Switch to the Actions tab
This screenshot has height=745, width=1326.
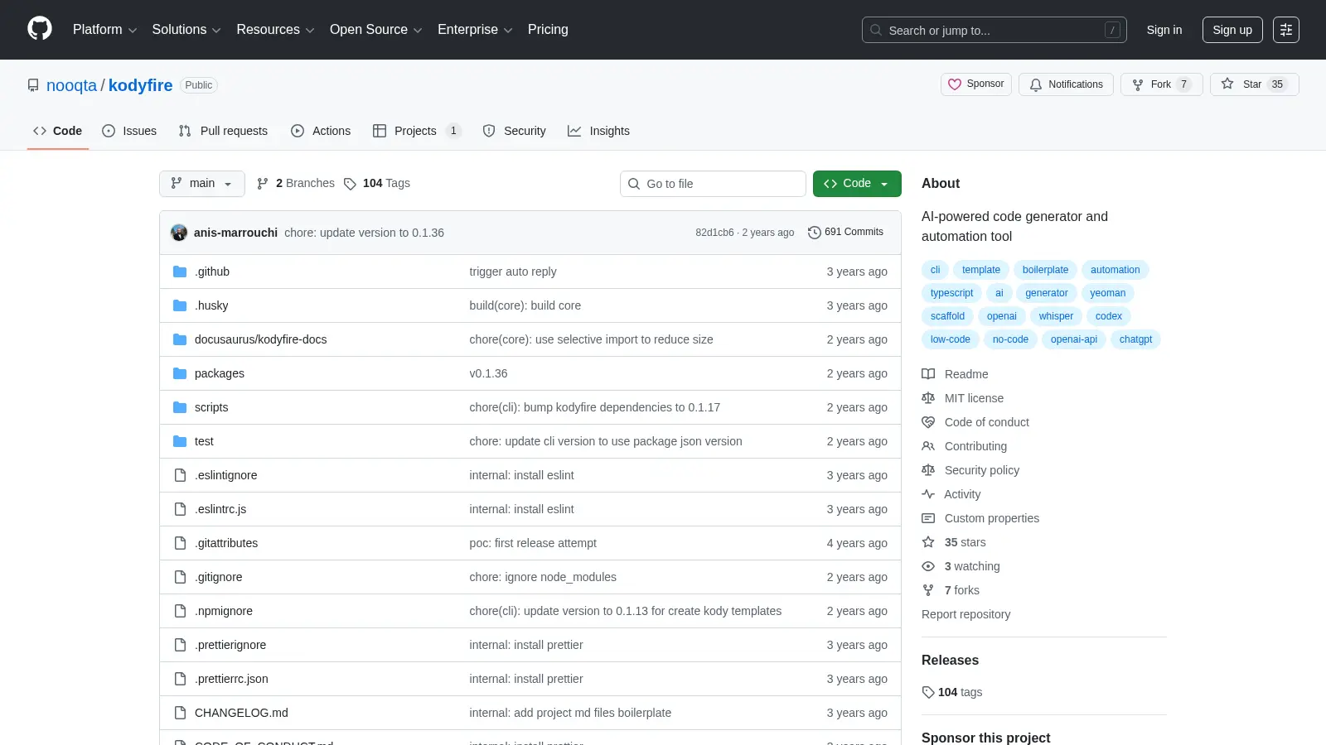coord(321,131)
